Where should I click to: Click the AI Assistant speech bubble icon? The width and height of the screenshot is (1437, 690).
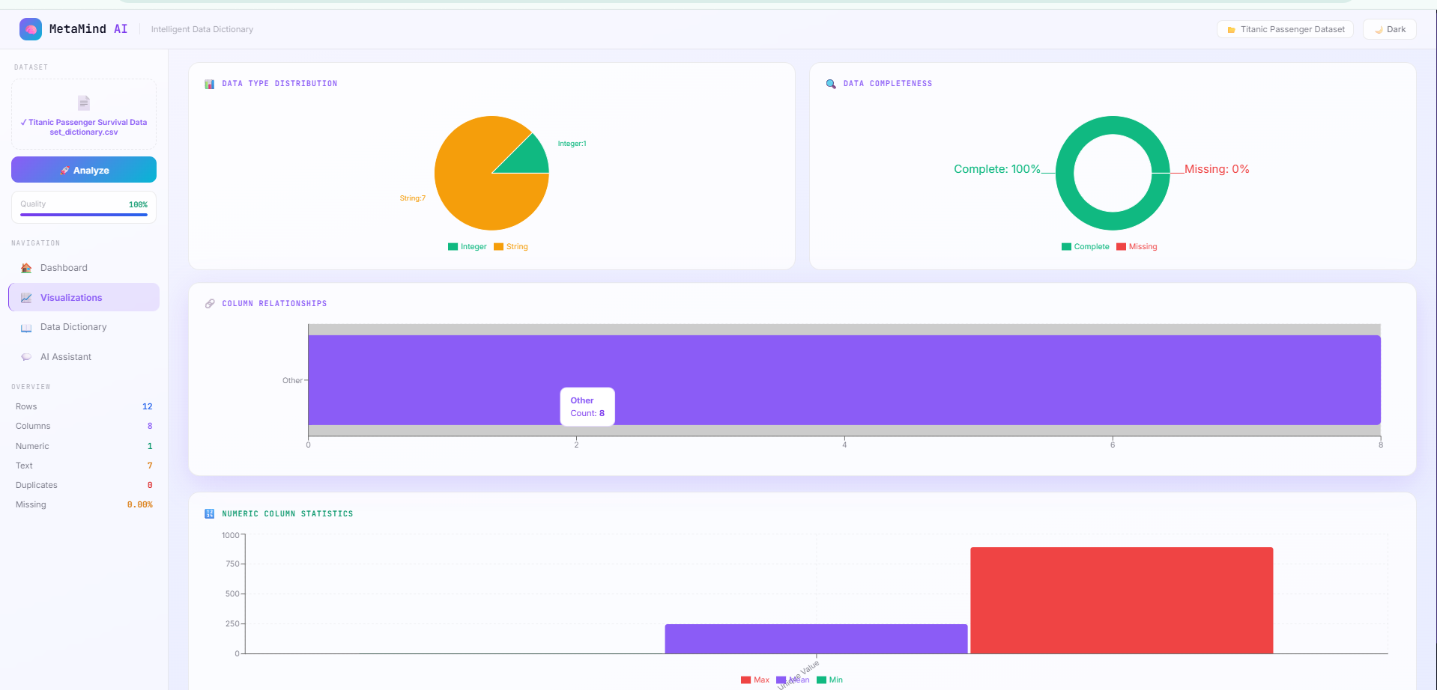coord(26,357)
